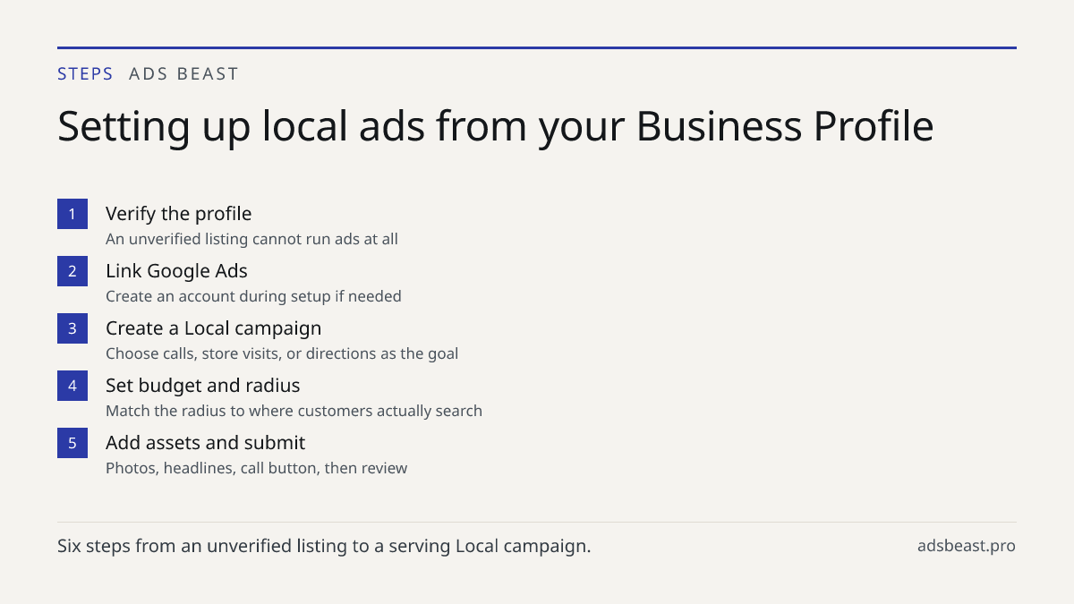Click the step 4 number badge
1074x604 pixels.
[x=72, y=386]
